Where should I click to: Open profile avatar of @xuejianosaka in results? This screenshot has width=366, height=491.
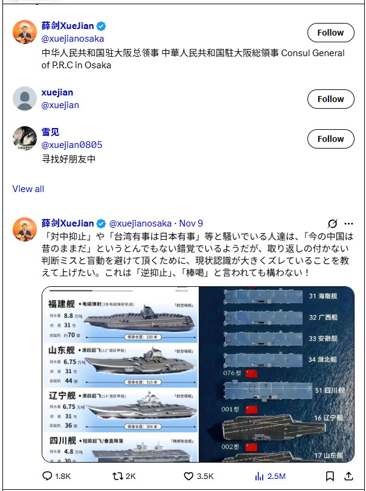[25, 32]
